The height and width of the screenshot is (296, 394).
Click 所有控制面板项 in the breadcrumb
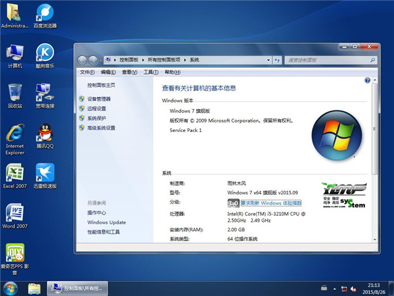164,60
